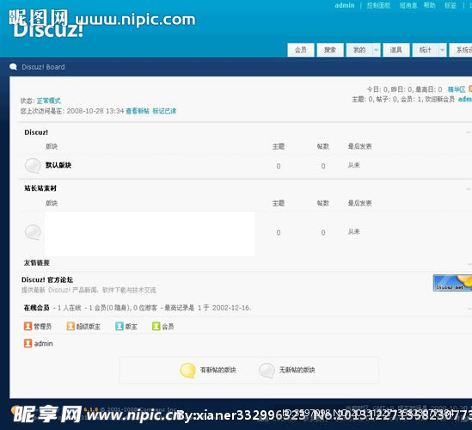Open the 统计 menu dropdown arrow
This screenshot has height=430, width=472.
[x=442, y=50]
